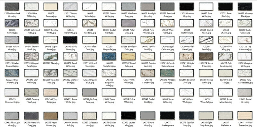Select the LXN97 Canopy Vault thumbnail
The image size is (257, 127).
(31, 92)
